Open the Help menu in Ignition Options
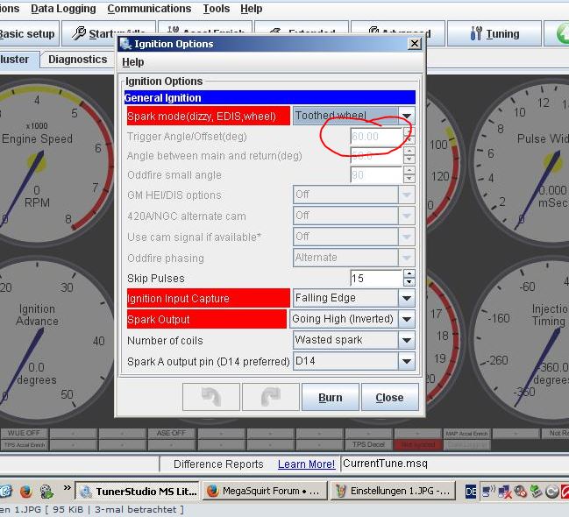569x517 pixels. coord(132,62)
